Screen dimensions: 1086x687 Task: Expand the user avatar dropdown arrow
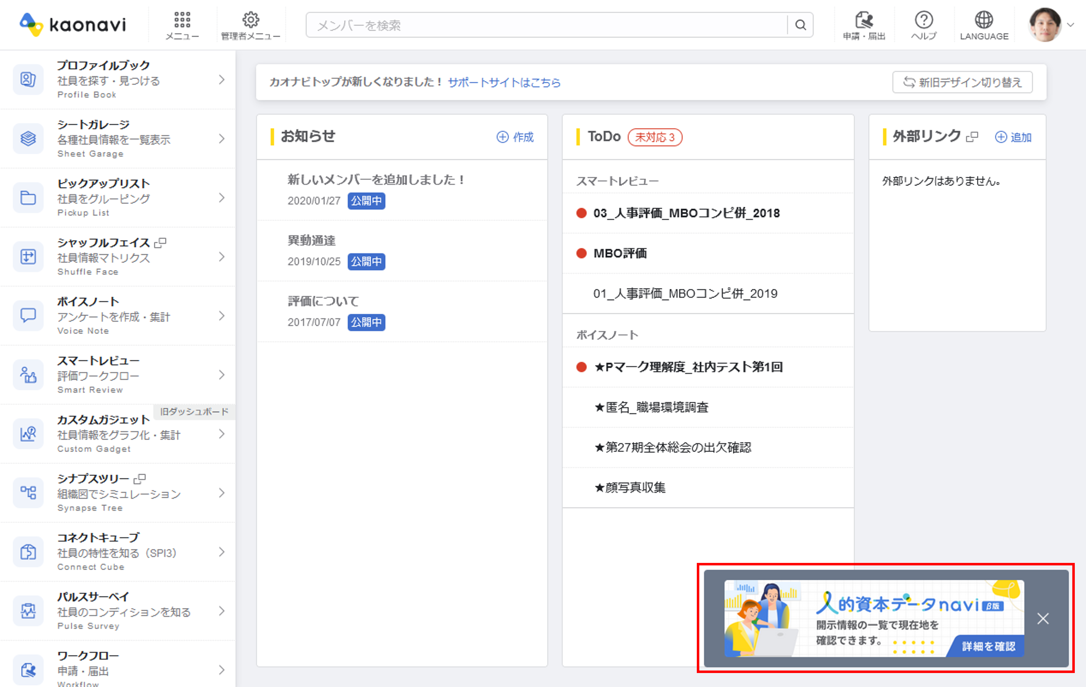point(1070,25)
